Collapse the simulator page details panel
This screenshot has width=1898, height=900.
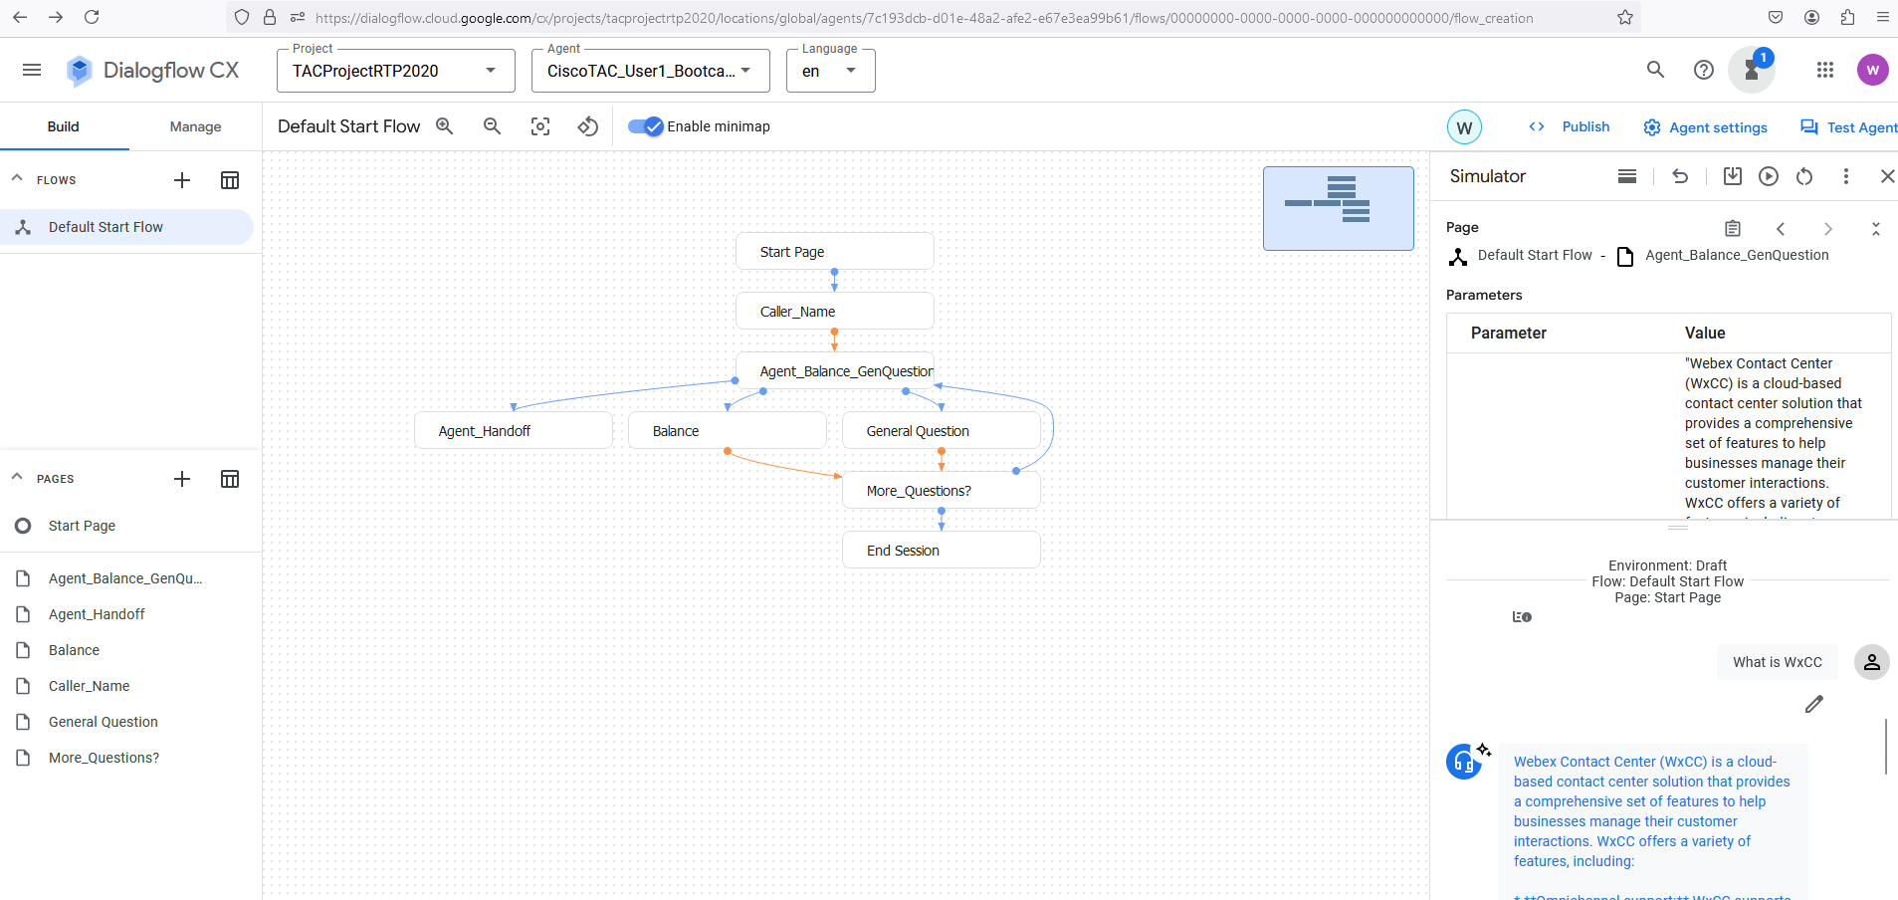tap(1876, 229)
